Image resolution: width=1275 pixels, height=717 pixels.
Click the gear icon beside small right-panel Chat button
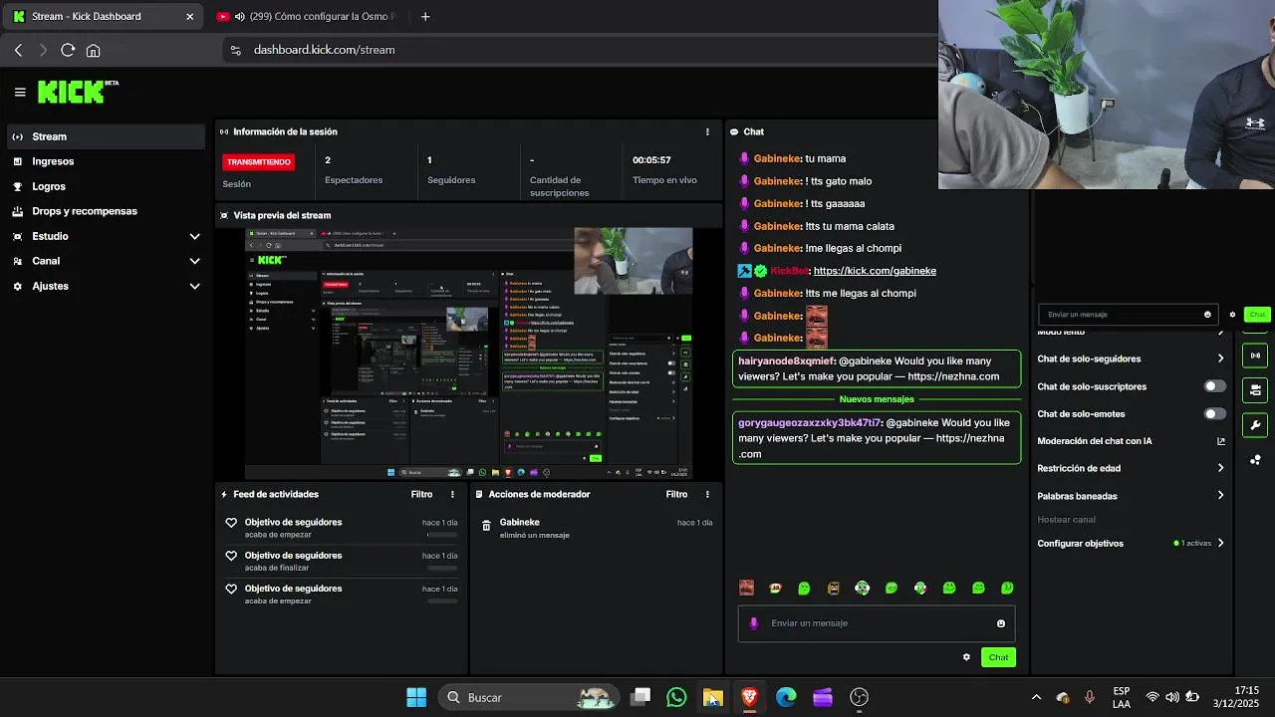(1232, 315)
